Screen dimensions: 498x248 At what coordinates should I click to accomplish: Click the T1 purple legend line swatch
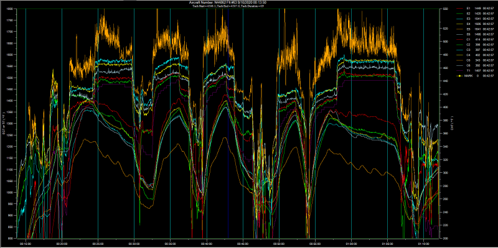click(x=459, y=70)
